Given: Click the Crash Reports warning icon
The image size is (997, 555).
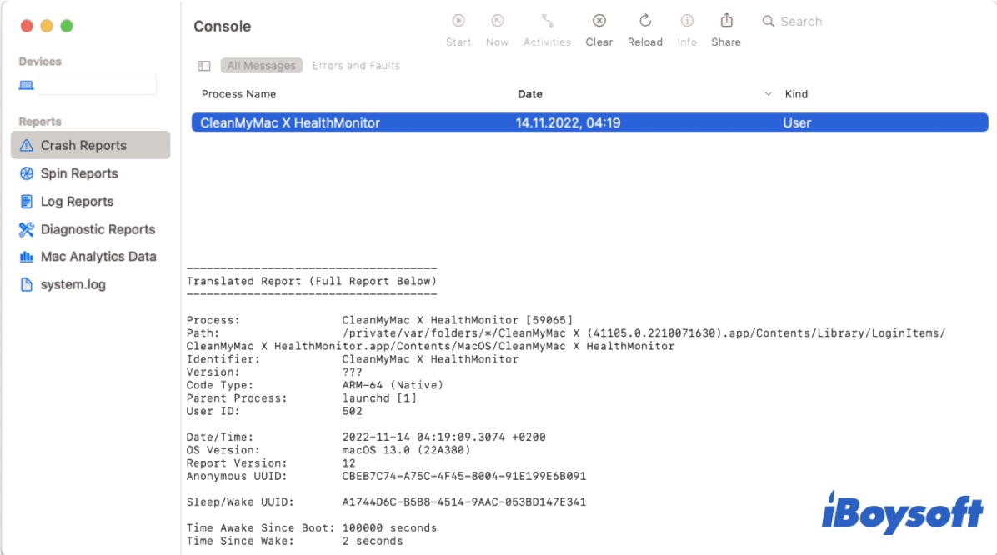Looking at the screenshot, I should coord(26,146).
